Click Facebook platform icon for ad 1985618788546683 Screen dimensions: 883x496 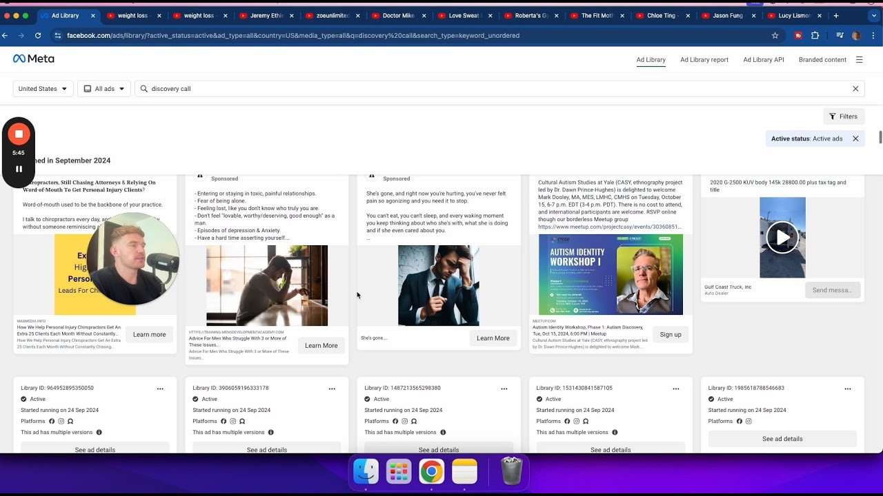point(739,422)
